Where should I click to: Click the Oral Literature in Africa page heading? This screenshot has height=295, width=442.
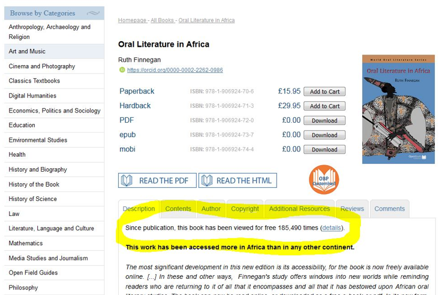coord(164,44)
